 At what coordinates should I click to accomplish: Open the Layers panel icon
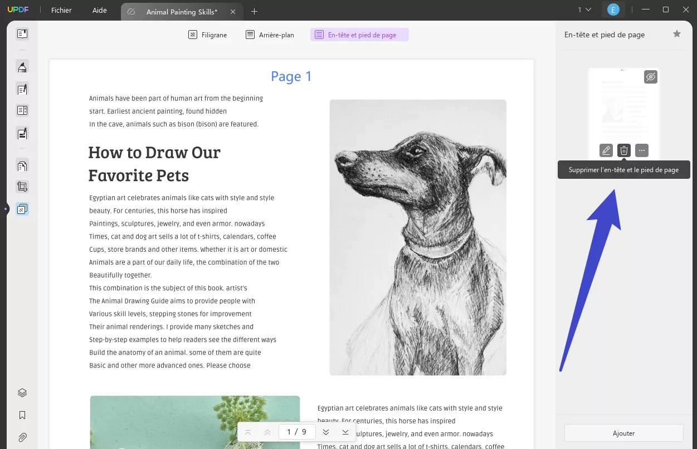[x=22, y=393]
